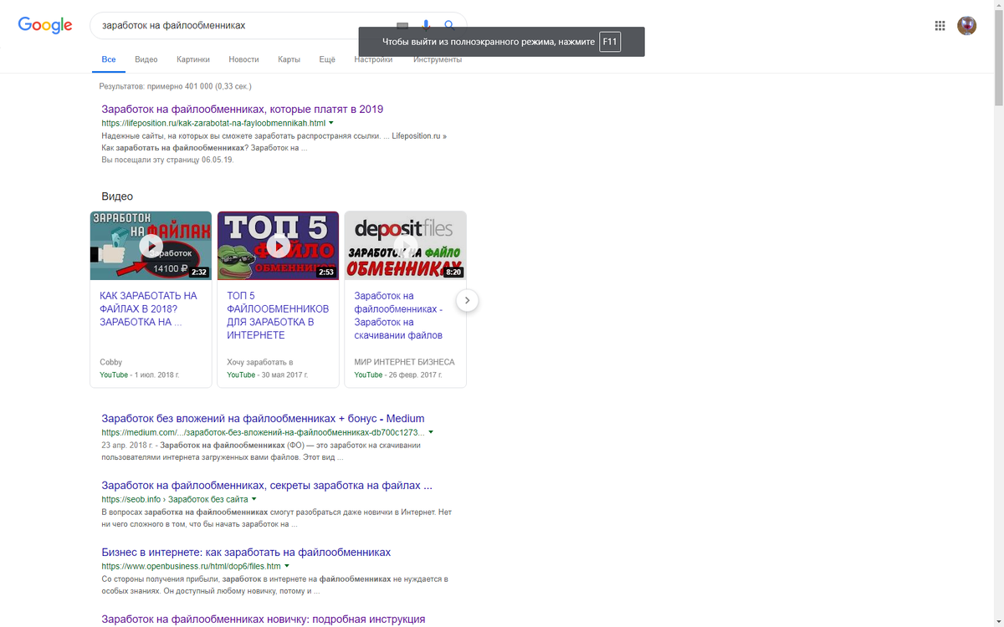Image resolution: width=1004 pixels, height=627 pixels.
Task: Open 'Инструменты' search tools
Action: click(x=438, y=60)
